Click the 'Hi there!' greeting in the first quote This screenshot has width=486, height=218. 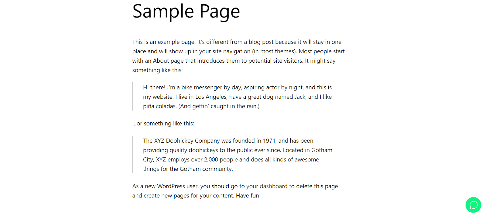point(154,87)
